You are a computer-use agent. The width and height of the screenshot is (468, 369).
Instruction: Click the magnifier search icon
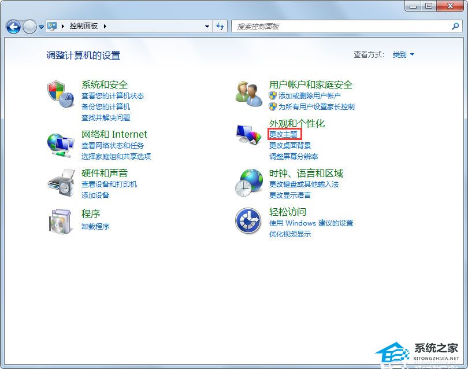point(455,26)
